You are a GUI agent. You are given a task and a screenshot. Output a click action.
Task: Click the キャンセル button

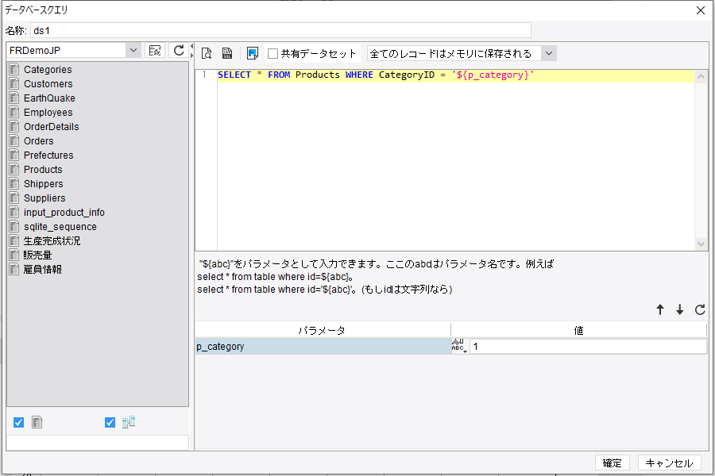[669, 463]
